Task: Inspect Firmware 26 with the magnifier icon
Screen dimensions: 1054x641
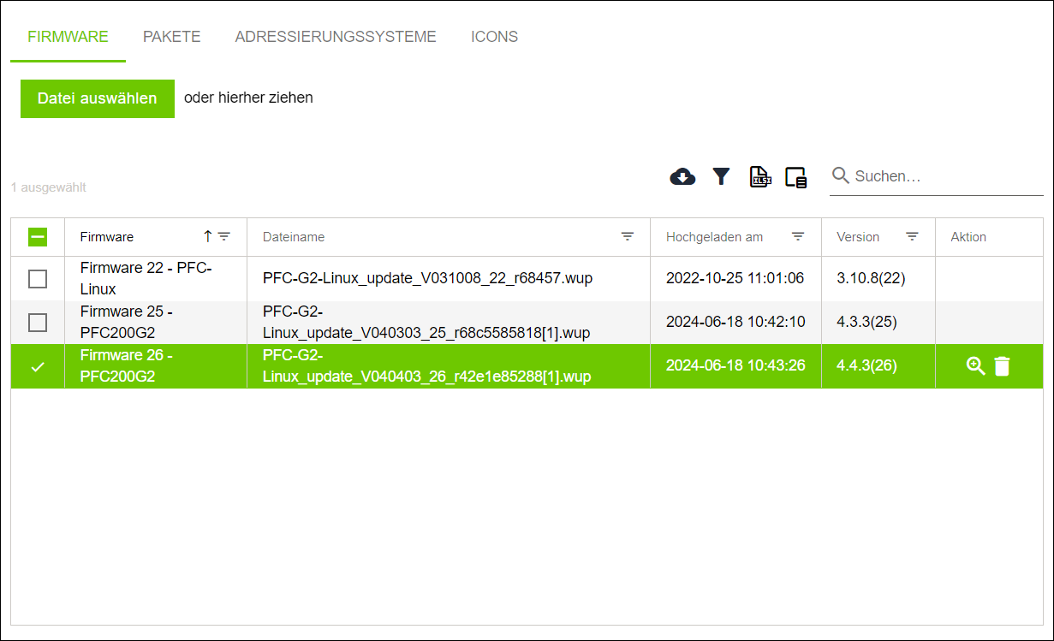Action: pyautogui.click(x=974, y=365)
